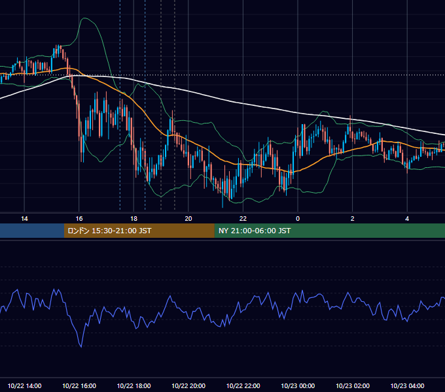Click the 10/22 16:00 time label
This screenshot has width=445, height=392.
coord(79,385)
